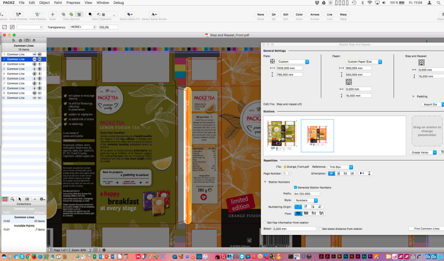Click the transparency percentage field
This screenshot has width=444, height=261.
pos(108,27)
